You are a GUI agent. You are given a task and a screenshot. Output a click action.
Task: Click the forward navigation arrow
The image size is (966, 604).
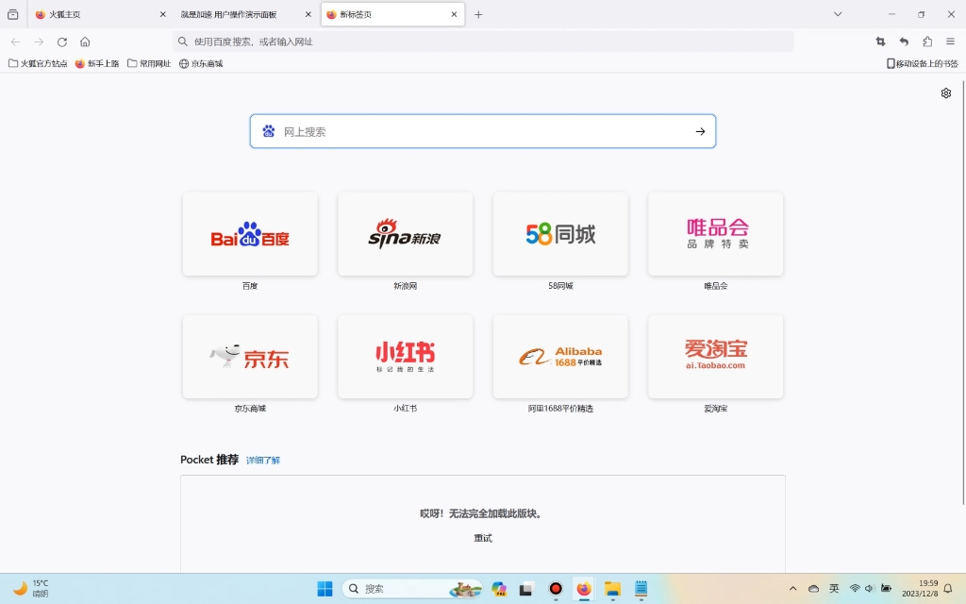click(x=39, y=42)
